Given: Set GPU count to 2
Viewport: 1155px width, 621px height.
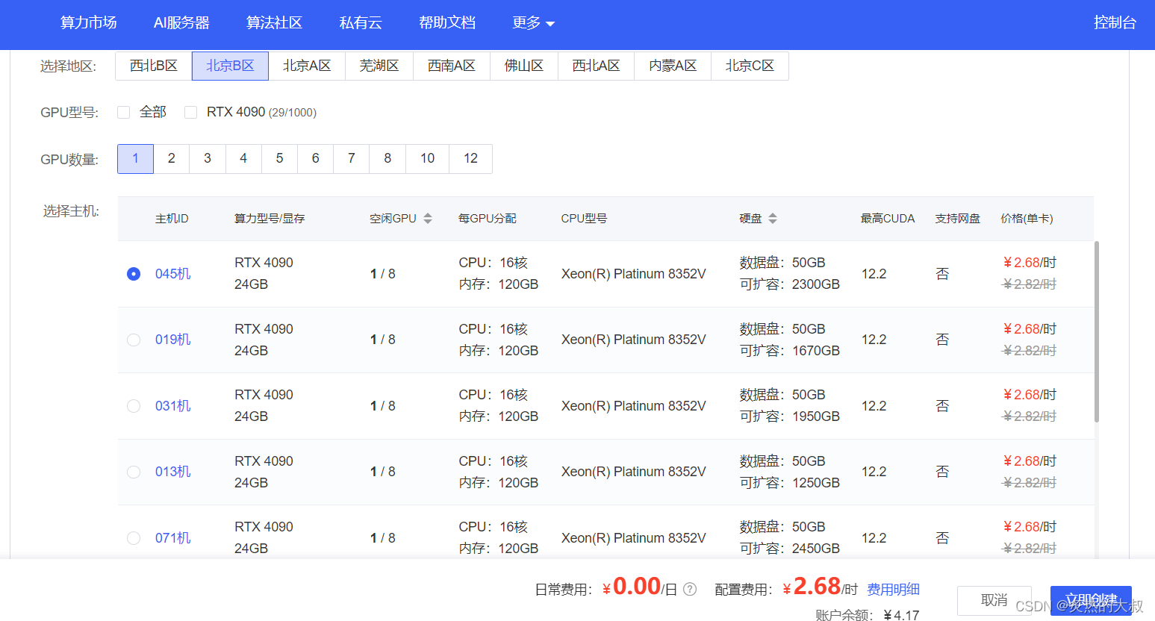Looking at the screenshot, I should 172,158.
